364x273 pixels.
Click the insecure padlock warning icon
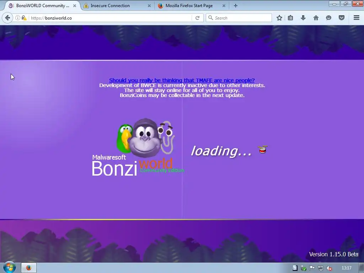[x=24, y=18]
